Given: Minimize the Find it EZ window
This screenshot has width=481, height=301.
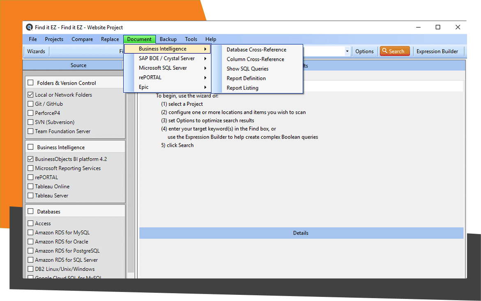Looking at the screenshot, I should 418,27.
